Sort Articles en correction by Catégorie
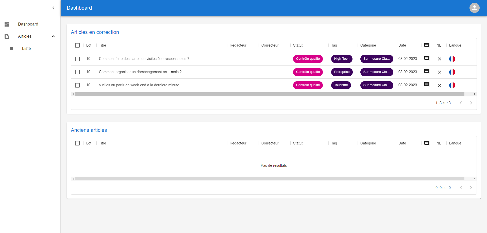The image size is (487, 233). pyautogui.click(x=368, y=45)
